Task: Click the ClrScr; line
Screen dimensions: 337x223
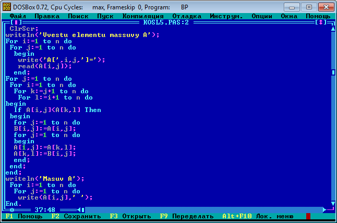Action: 24,29
